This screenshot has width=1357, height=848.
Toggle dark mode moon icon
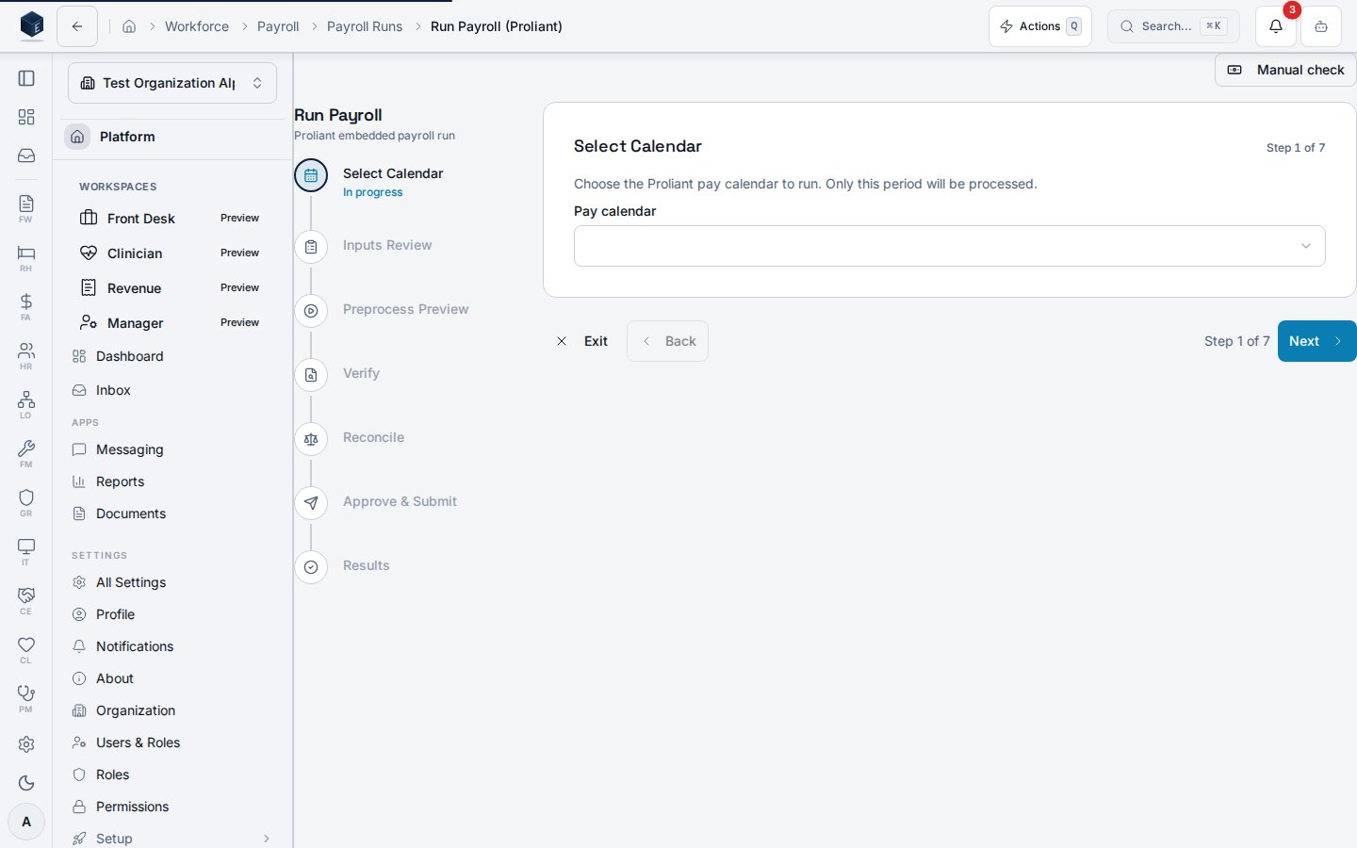coord(26,783)
